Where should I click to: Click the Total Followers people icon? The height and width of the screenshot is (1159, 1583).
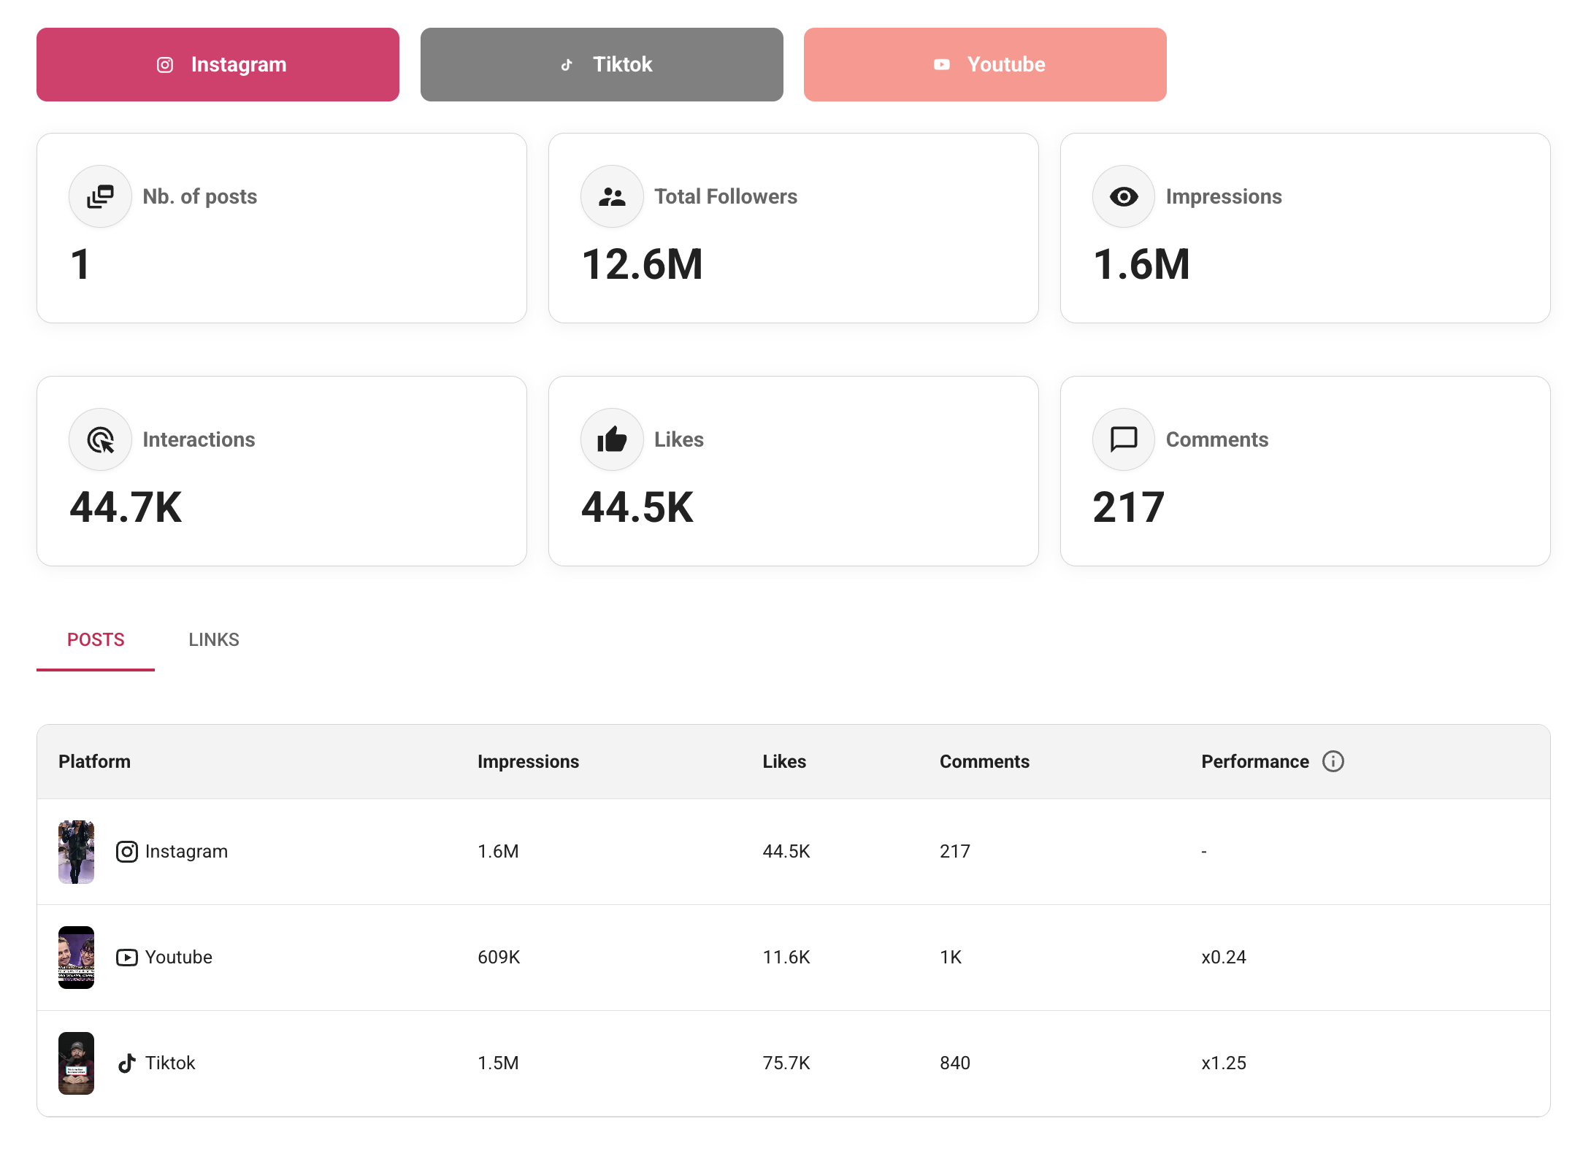tap(612, 196)
